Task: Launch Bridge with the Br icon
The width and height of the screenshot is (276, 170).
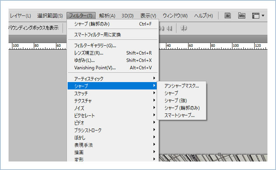Action: click(228, 16)
